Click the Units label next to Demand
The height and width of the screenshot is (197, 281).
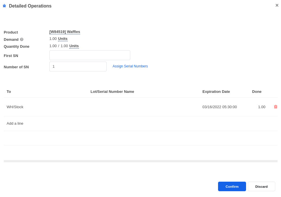(63, 39)
